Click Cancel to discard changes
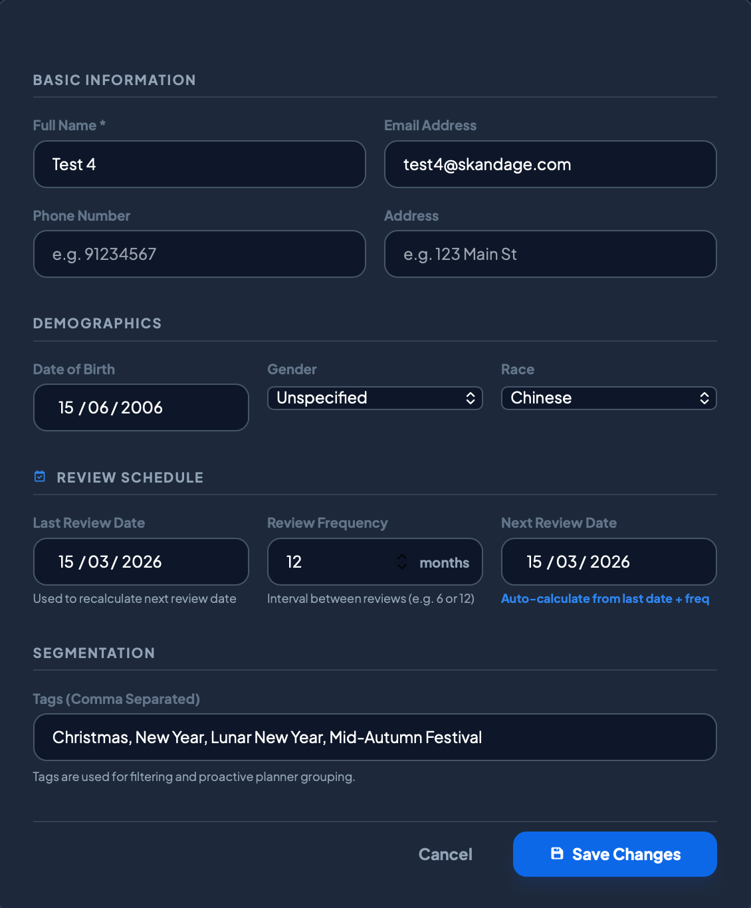Viewport: 751px width, 908px height. tap(445, 854)
